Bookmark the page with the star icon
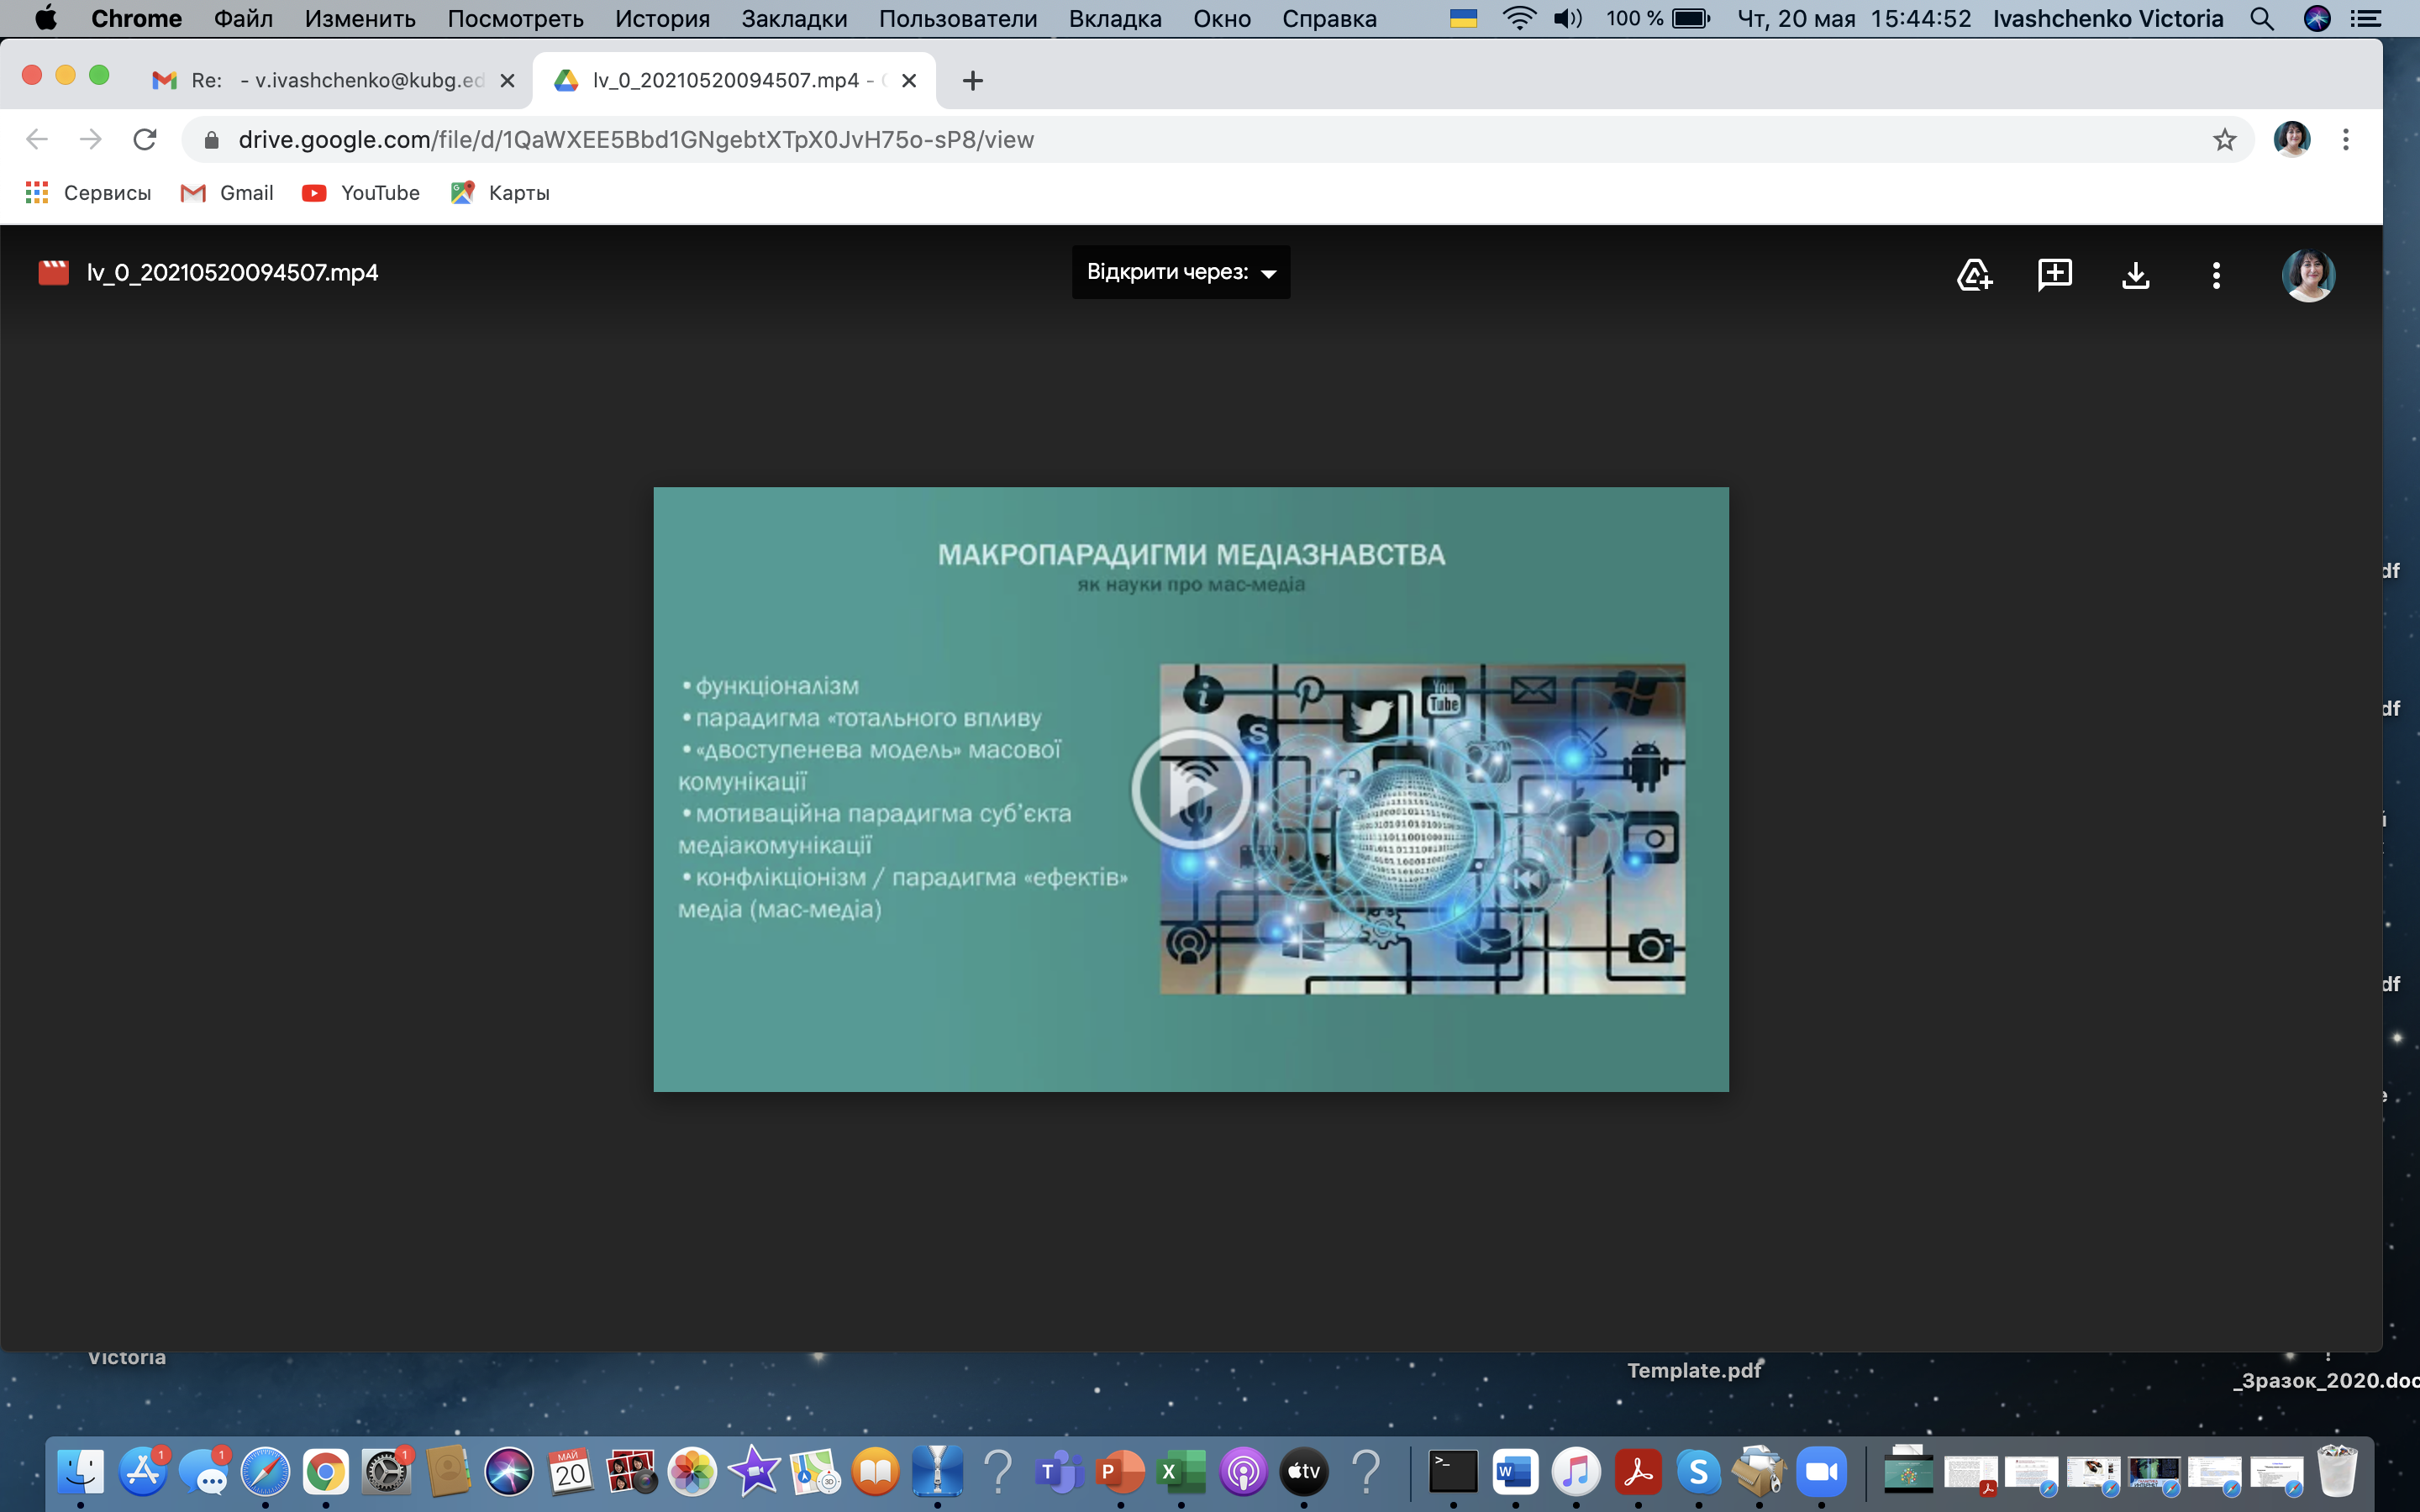Viewport: 2420px width, 1512px height. (2224, 140)
